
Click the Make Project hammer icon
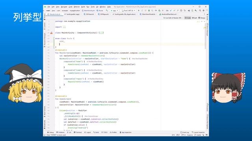click(107, 11)
